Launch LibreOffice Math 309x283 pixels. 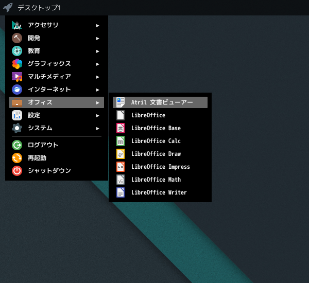tap(160, 180)
